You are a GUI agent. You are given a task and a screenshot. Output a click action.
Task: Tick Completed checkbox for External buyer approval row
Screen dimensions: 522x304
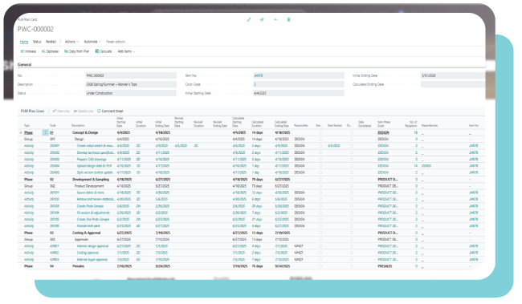click(352, 259)
